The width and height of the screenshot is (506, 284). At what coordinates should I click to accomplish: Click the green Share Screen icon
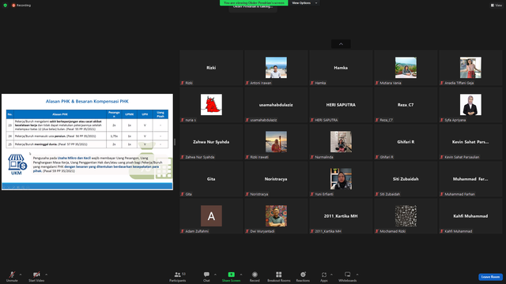(x=231, y=275)
